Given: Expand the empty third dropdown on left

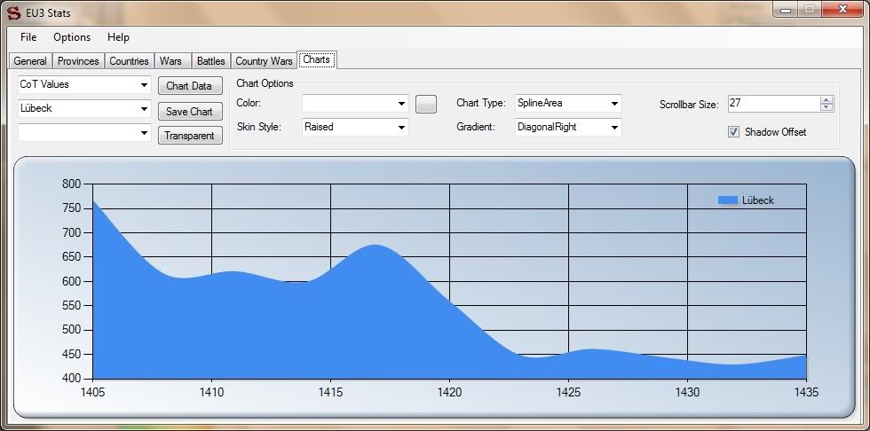Looking at the screenshot, I should pyautogui.click(x=145, y=133).
